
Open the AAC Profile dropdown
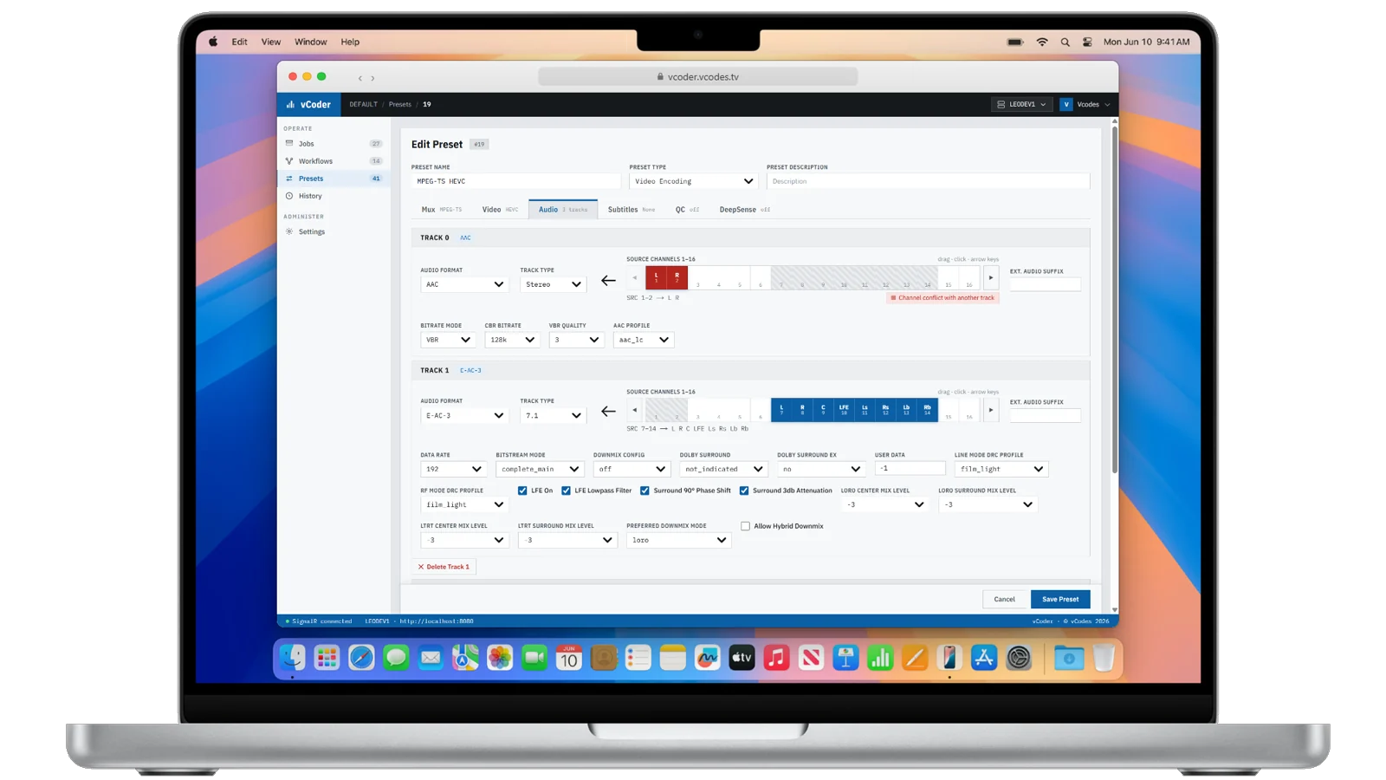pyautogui.click(x=644, y=340)
